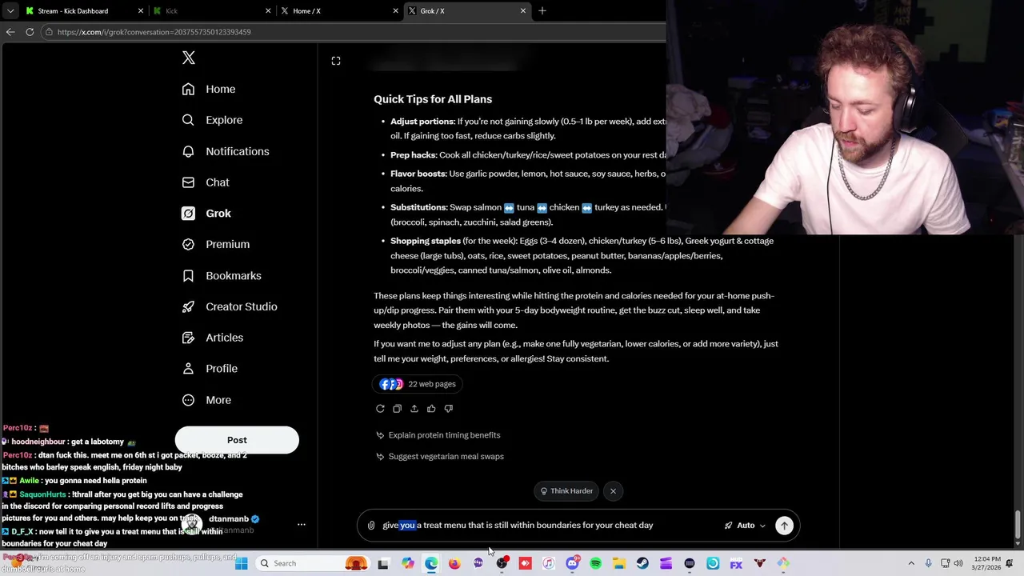Reload the current page
The width and height of the screenshot is (1024, 576).
30,32
